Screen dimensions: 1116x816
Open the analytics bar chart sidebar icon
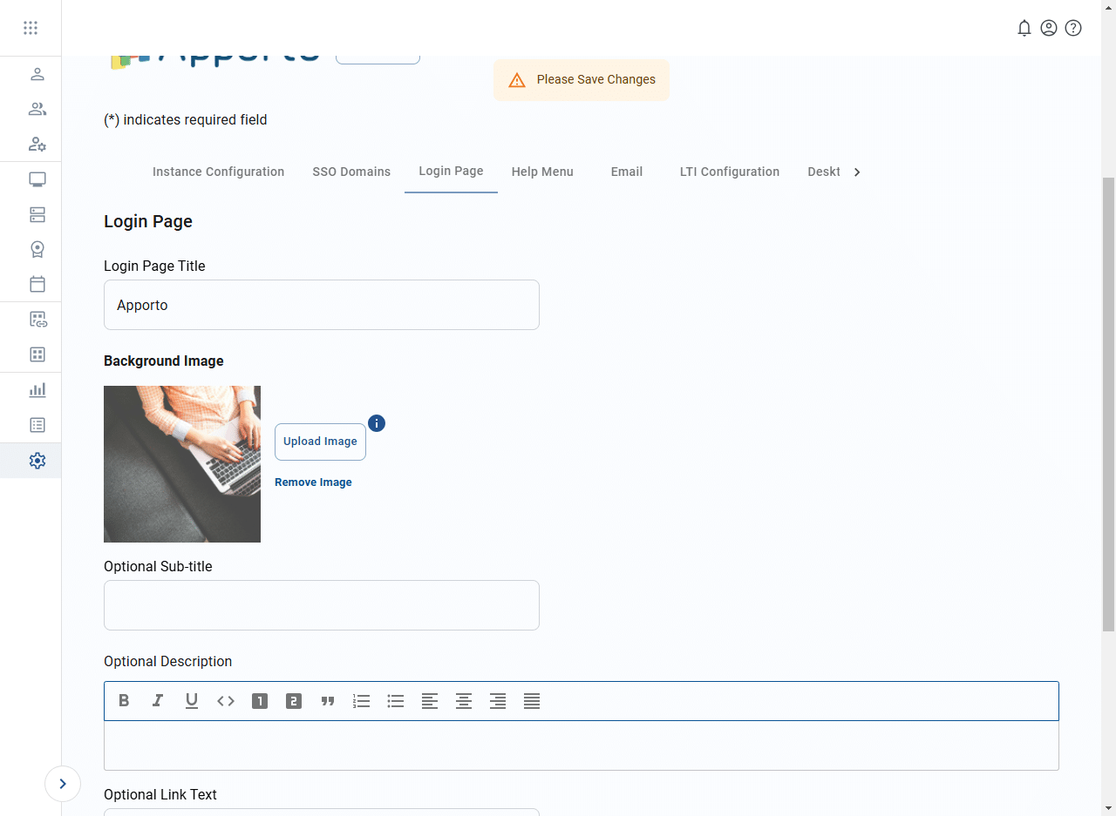[x=37, y=389]
